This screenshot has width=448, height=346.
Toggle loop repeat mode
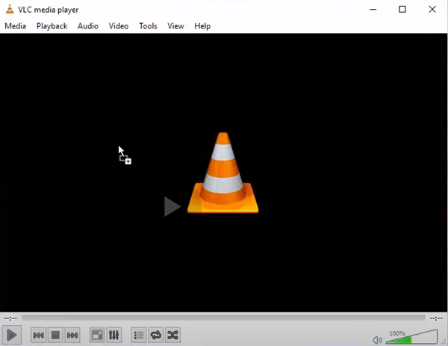pos(156,335)
